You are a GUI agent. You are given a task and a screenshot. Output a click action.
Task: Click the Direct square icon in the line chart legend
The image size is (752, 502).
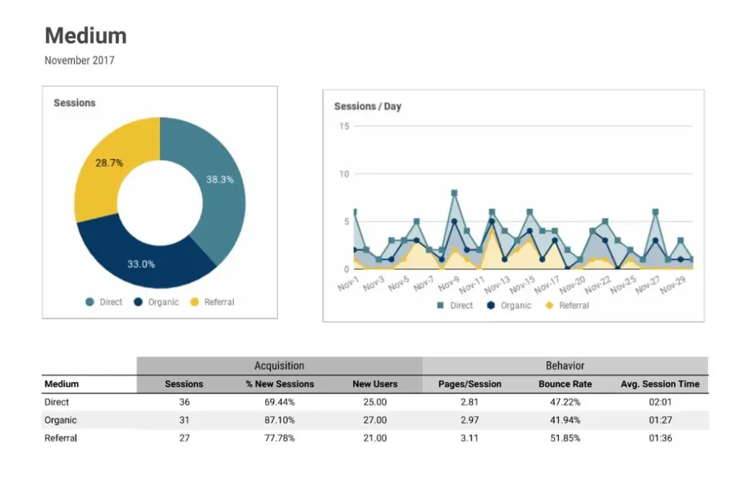point(440,306)
